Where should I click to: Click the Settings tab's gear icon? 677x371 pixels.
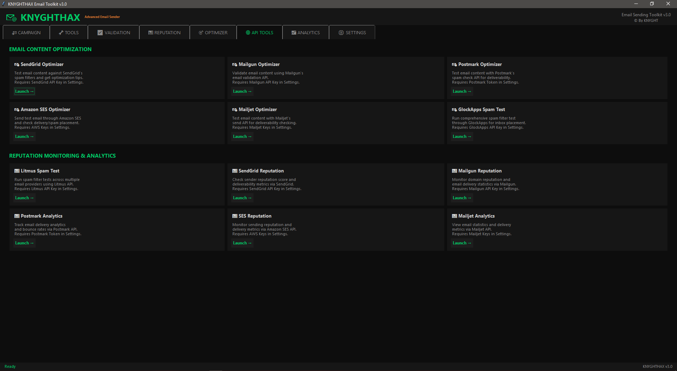coord(341,33)
